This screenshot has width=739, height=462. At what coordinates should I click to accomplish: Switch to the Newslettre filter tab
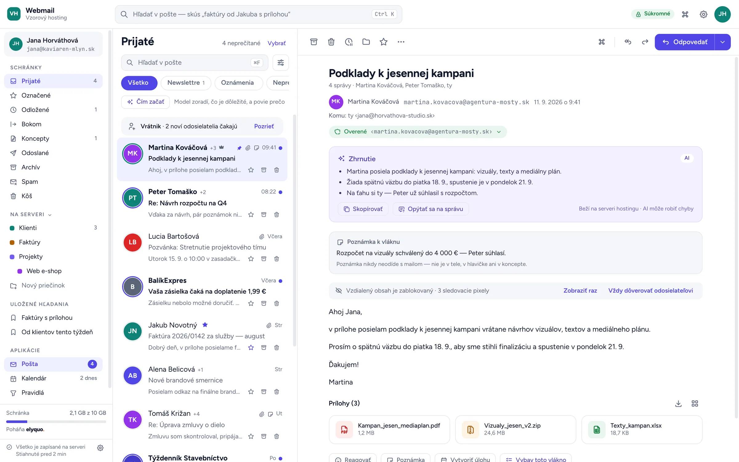[x=186, y=83]
